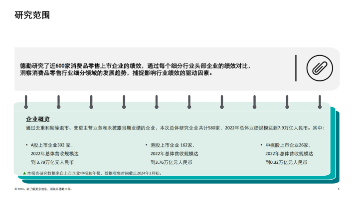
Task: Select the A股上市企业392家 bullet
Action: [x=51, y=145]
